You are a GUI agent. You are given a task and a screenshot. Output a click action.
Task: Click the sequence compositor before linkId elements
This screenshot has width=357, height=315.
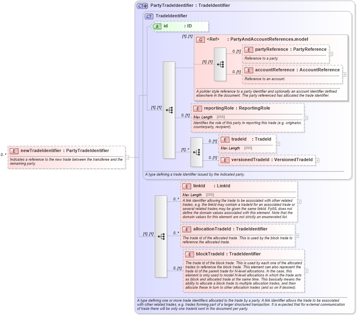tap(161, 236)
